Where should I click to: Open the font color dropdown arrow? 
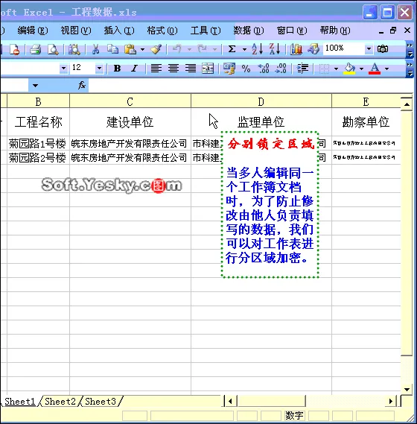pyautogui.click(x=386, y=69)
